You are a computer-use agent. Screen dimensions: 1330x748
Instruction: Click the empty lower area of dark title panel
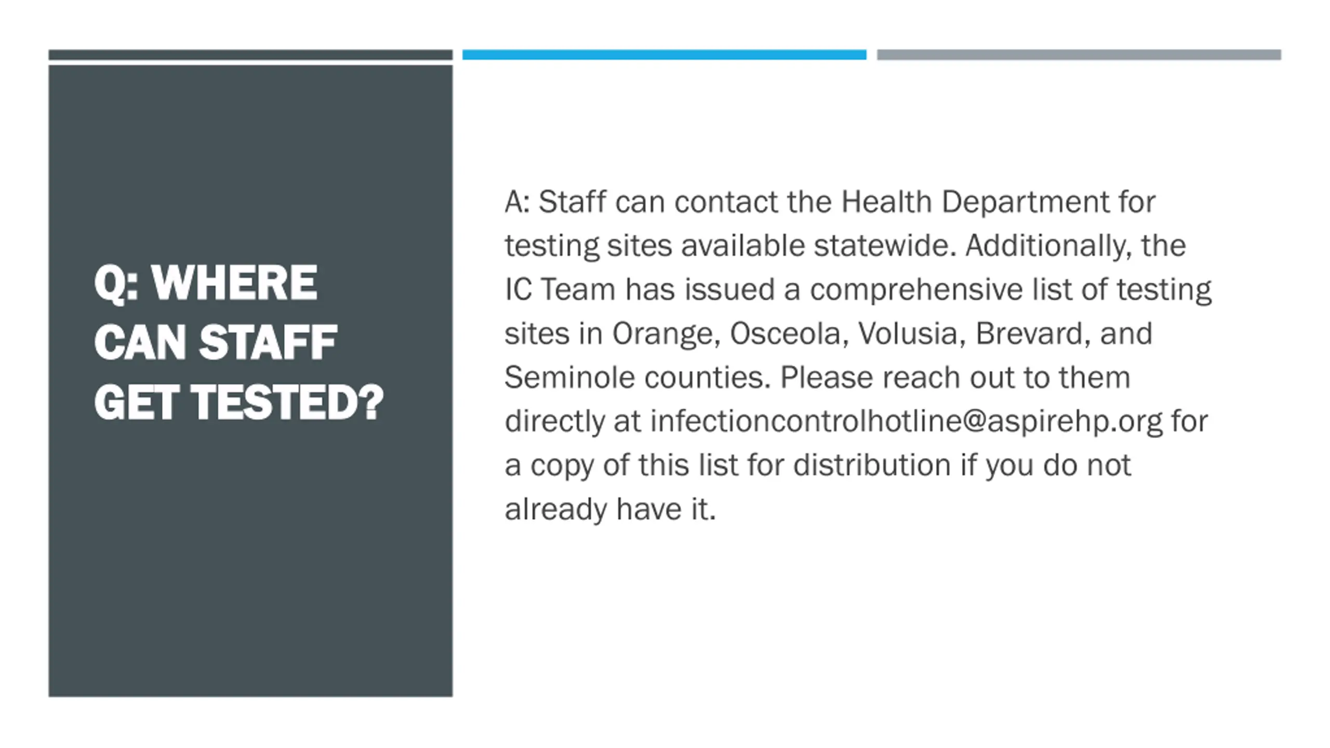click(x=250, y=571)
